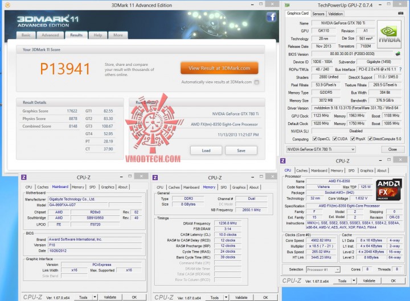
Task: Click the Load button in 3DMark 11
Action: click(206, 150)
